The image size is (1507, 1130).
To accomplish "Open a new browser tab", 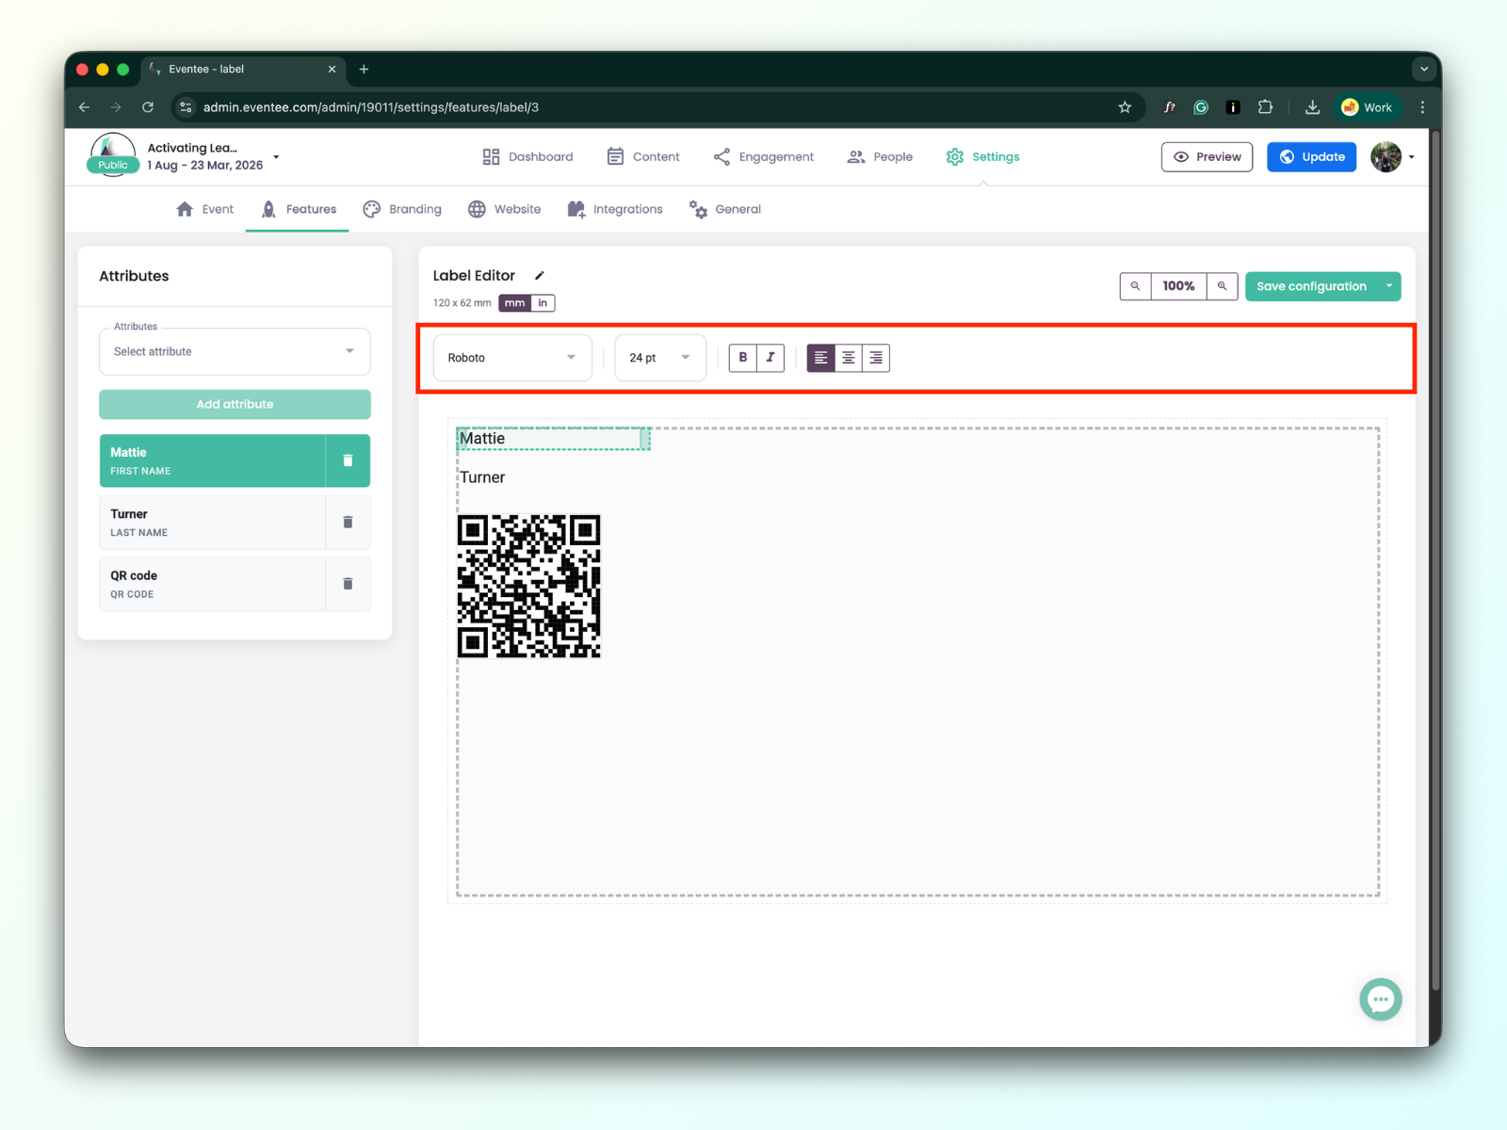I will point(364,69).
